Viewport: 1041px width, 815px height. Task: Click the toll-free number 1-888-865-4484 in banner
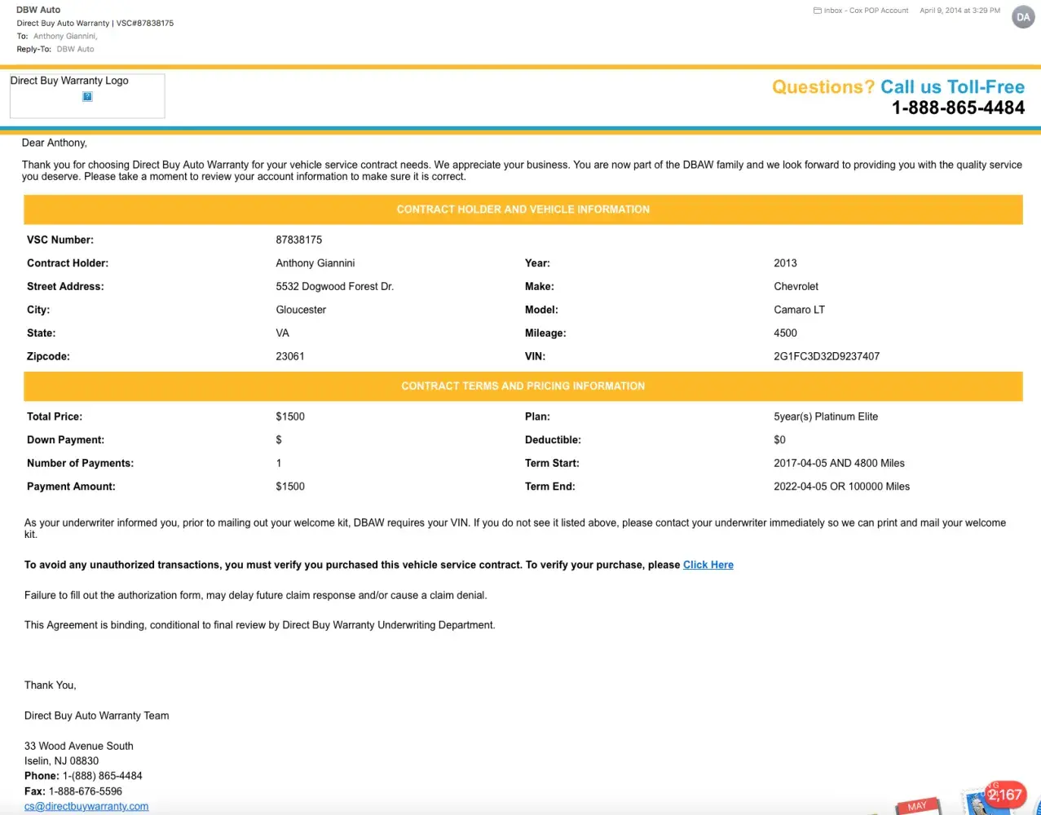958,108
